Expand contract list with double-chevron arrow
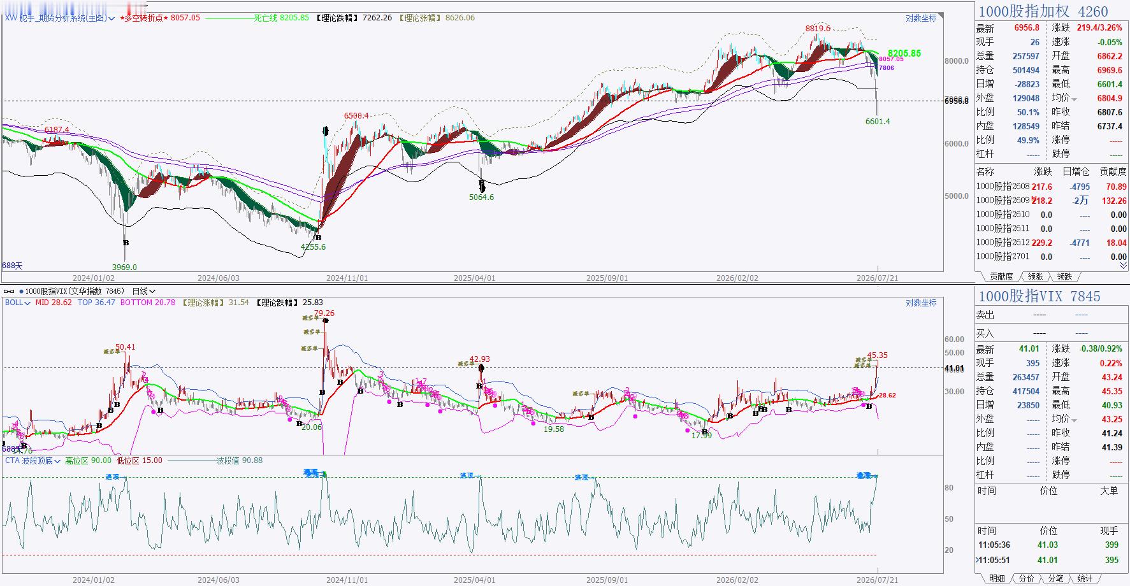1130x586 pixels. 1123,265
